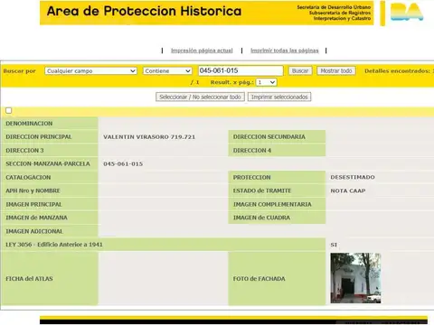The width and height of the screenshot is (434, 325).
Task: Click the SECCION-MANZANA-PARCELA label
Action: click(48, 163)
